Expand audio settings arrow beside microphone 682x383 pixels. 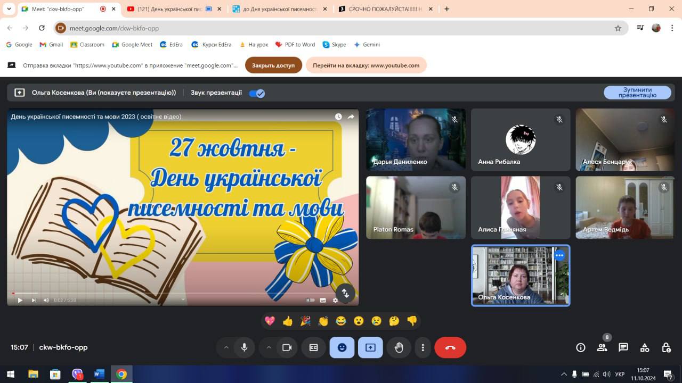[226, 347]
